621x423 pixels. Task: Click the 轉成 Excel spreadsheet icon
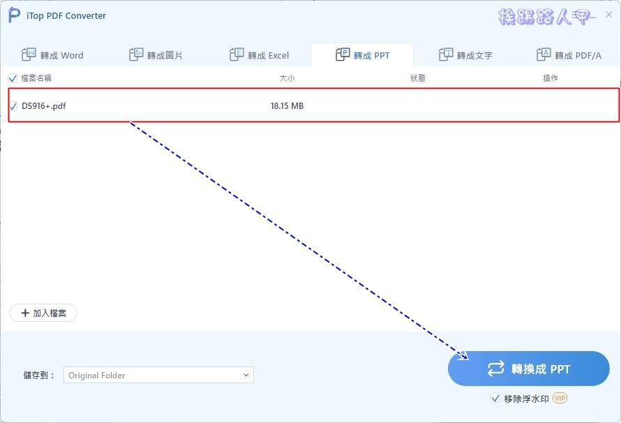coord(237,54)
